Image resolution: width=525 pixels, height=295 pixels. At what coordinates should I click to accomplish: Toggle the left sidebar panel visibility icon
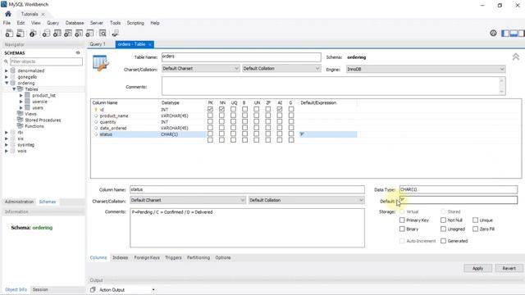(x=505, y=33)
